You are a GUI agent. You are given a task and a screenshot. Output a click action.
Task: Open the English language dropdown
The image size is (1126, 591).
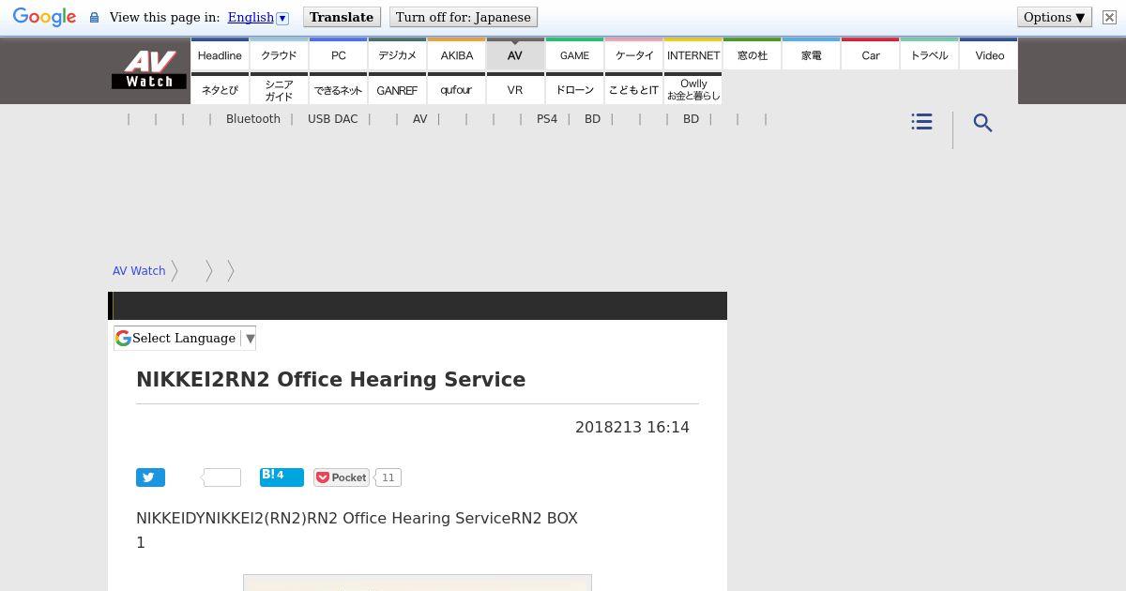258,17
